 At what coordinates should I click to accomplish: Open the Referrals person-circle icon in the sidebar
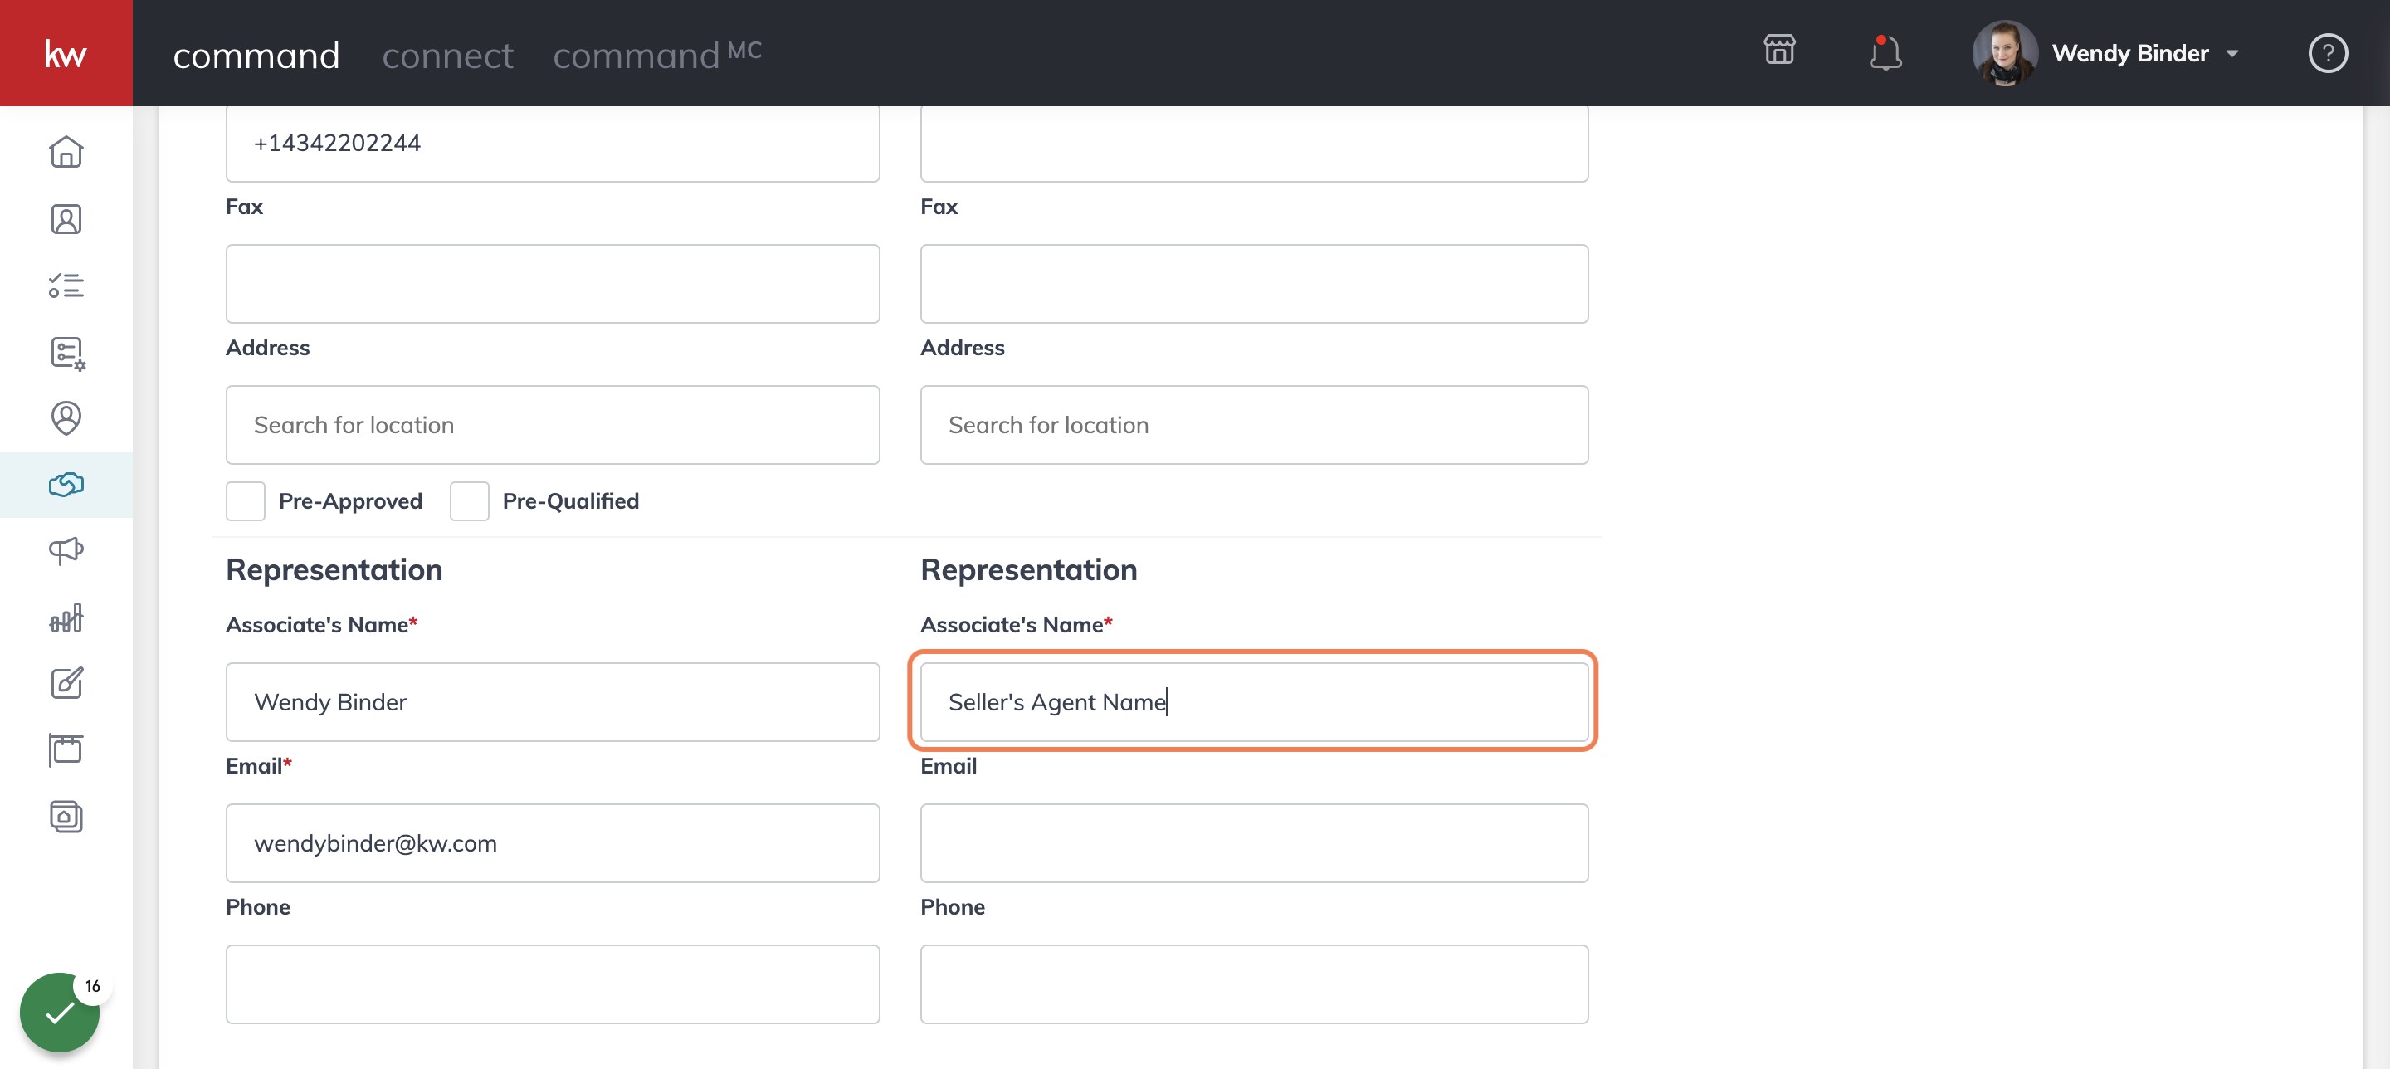(x=66, y=418)
